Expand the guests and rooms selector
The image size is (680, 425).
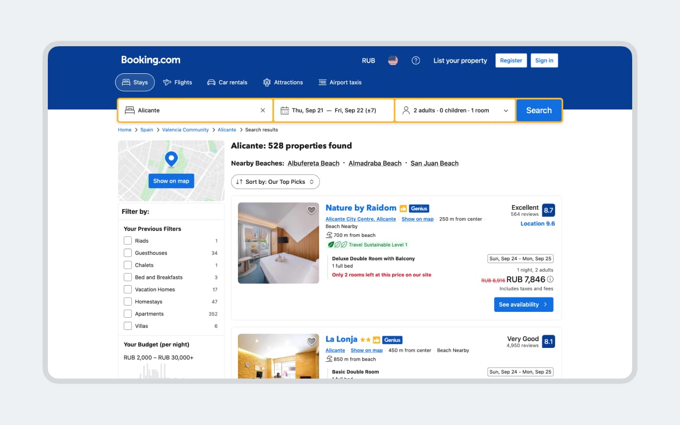455,110
